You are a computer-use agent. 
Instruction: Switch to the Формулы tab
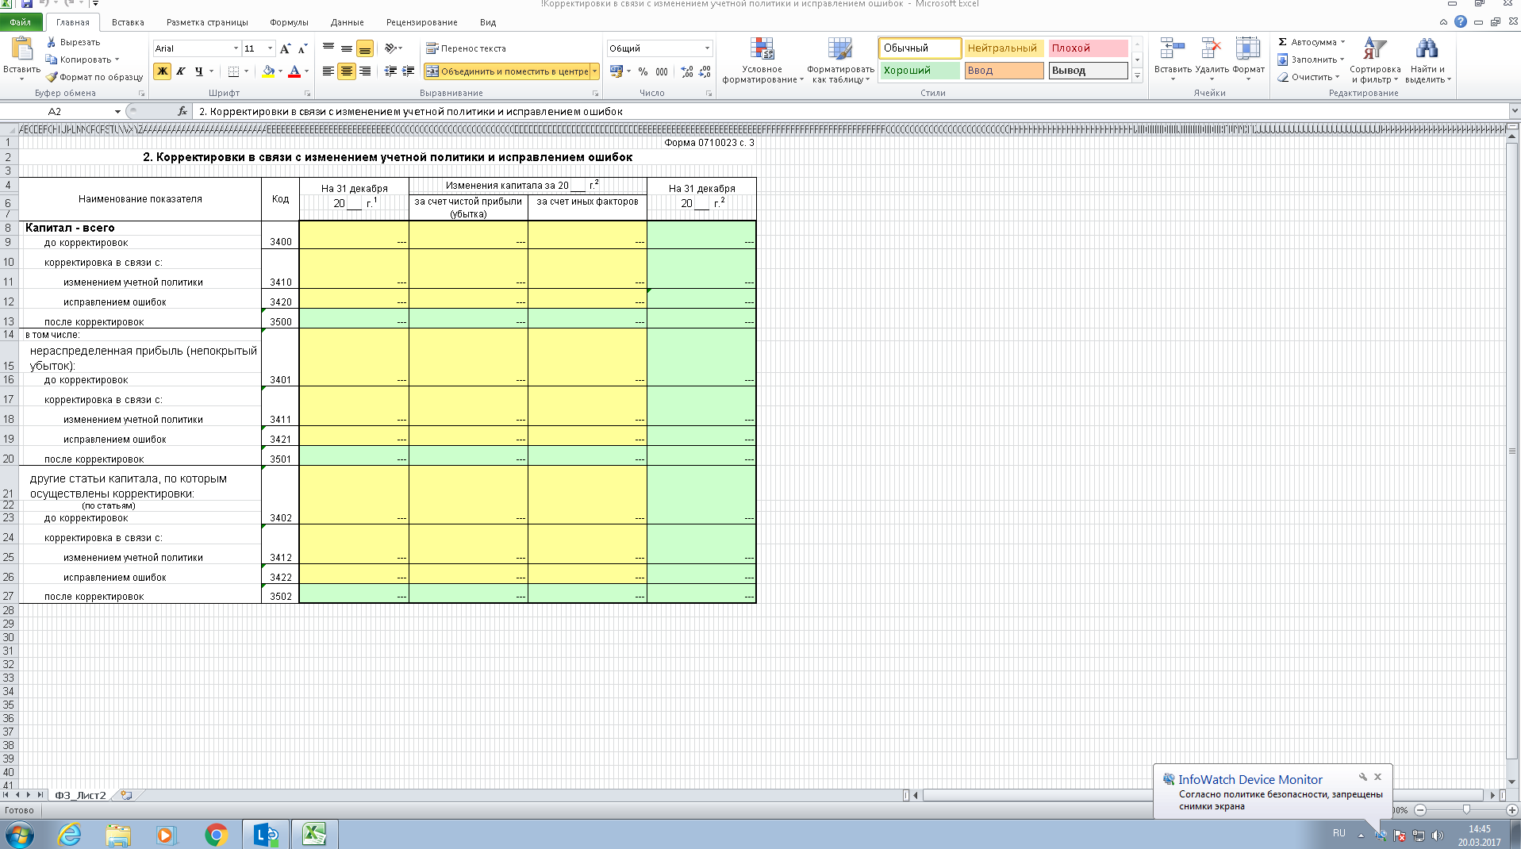pos(289,22)
